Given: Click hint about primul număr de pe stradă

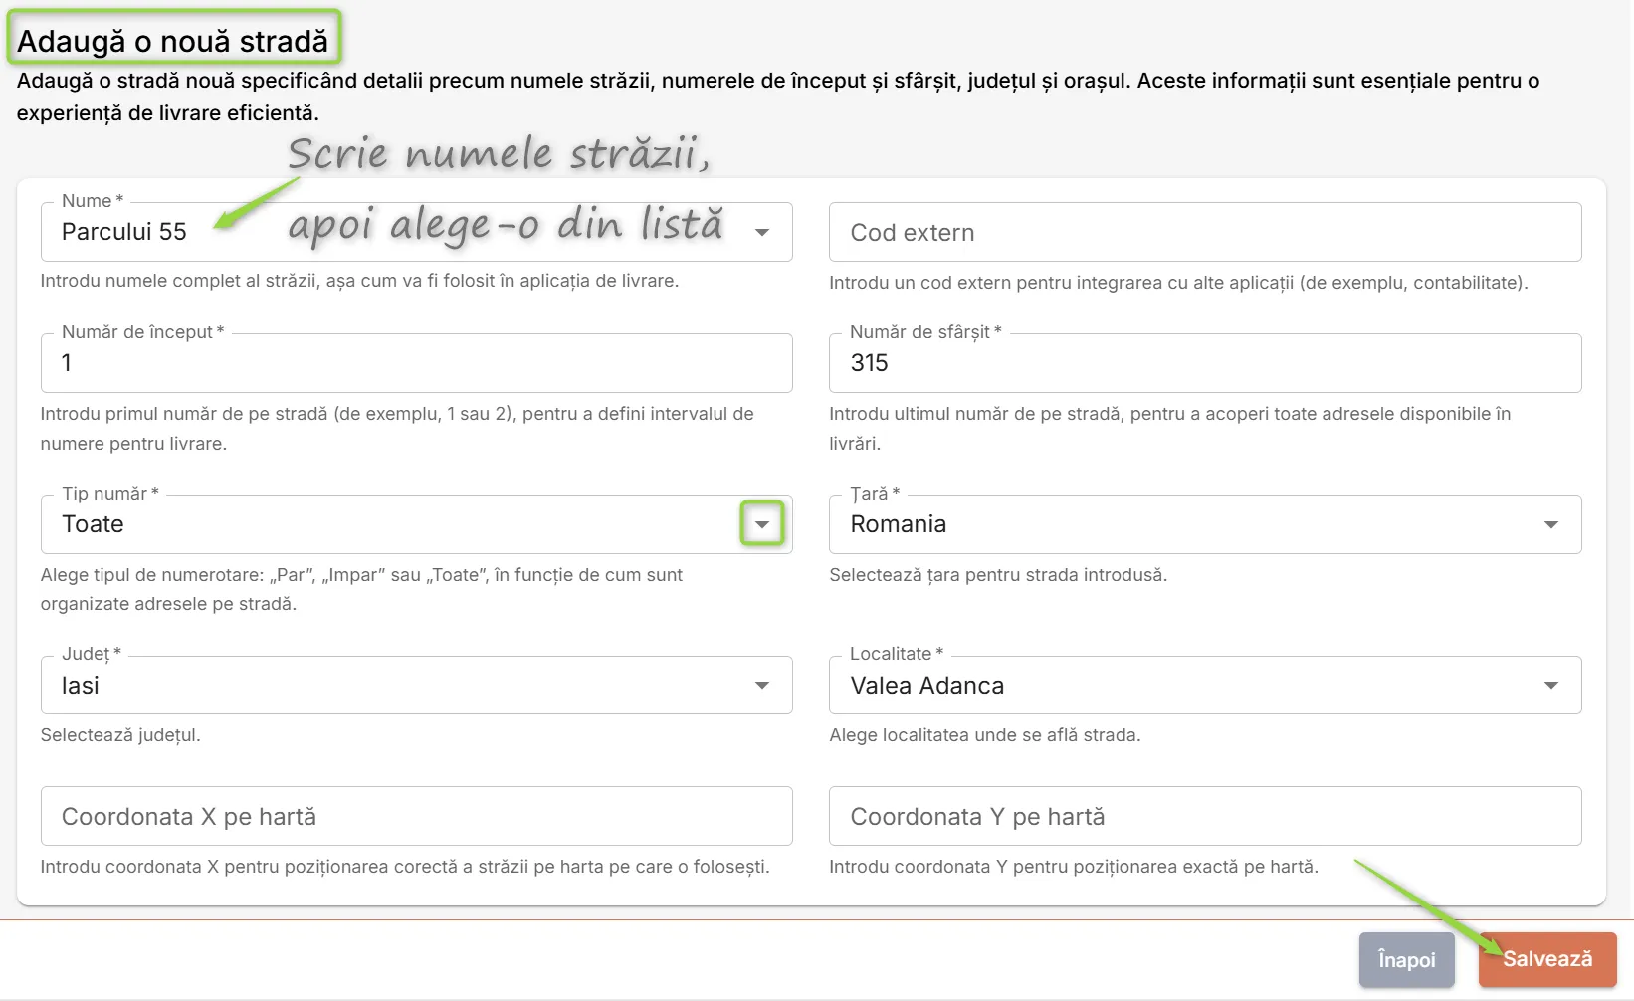Looking at the screenshot, I should click(397, 429).
